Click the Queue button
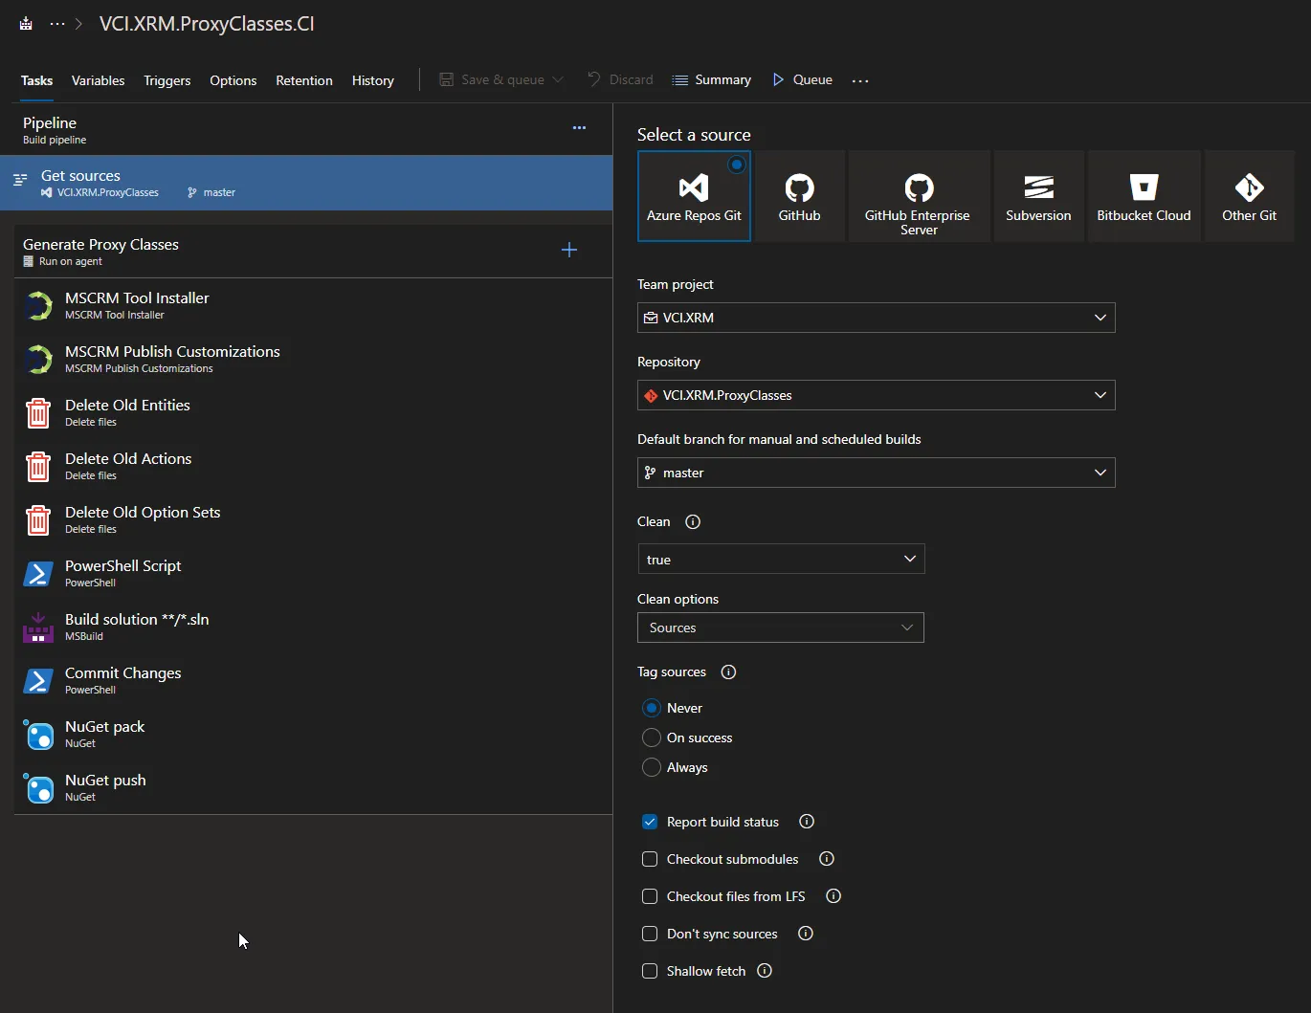Image resolution: width=1311 pixels, height=1013 pixels. (x=803, y=80)
